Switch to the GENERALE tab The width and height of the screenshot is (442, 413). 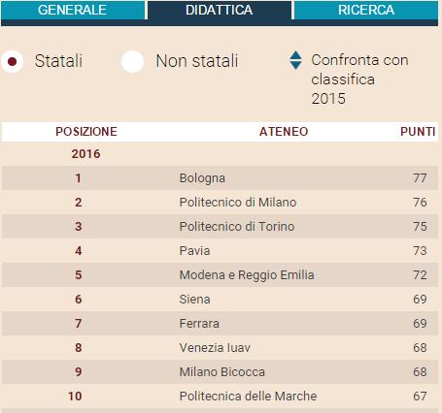(73, 10)
